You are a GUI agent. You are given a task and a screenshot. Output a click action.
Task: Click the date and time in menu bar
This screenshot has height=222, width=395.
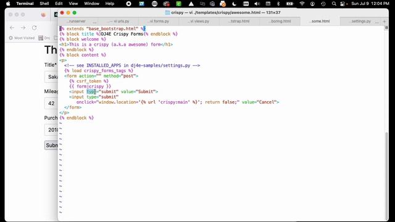point(370,4)
